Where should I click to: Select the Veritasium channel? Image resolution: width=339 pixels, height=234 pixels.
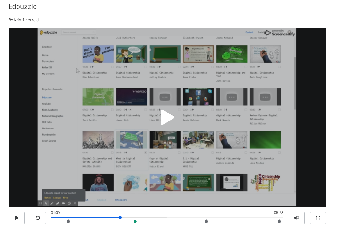tap(48, 129)
